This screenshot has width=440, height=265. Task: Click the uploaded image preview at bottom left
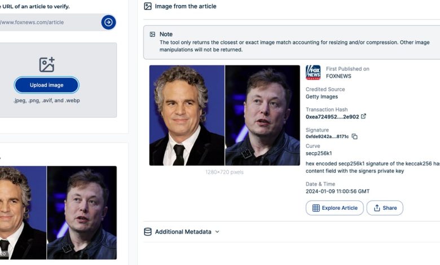coord(58,212)
